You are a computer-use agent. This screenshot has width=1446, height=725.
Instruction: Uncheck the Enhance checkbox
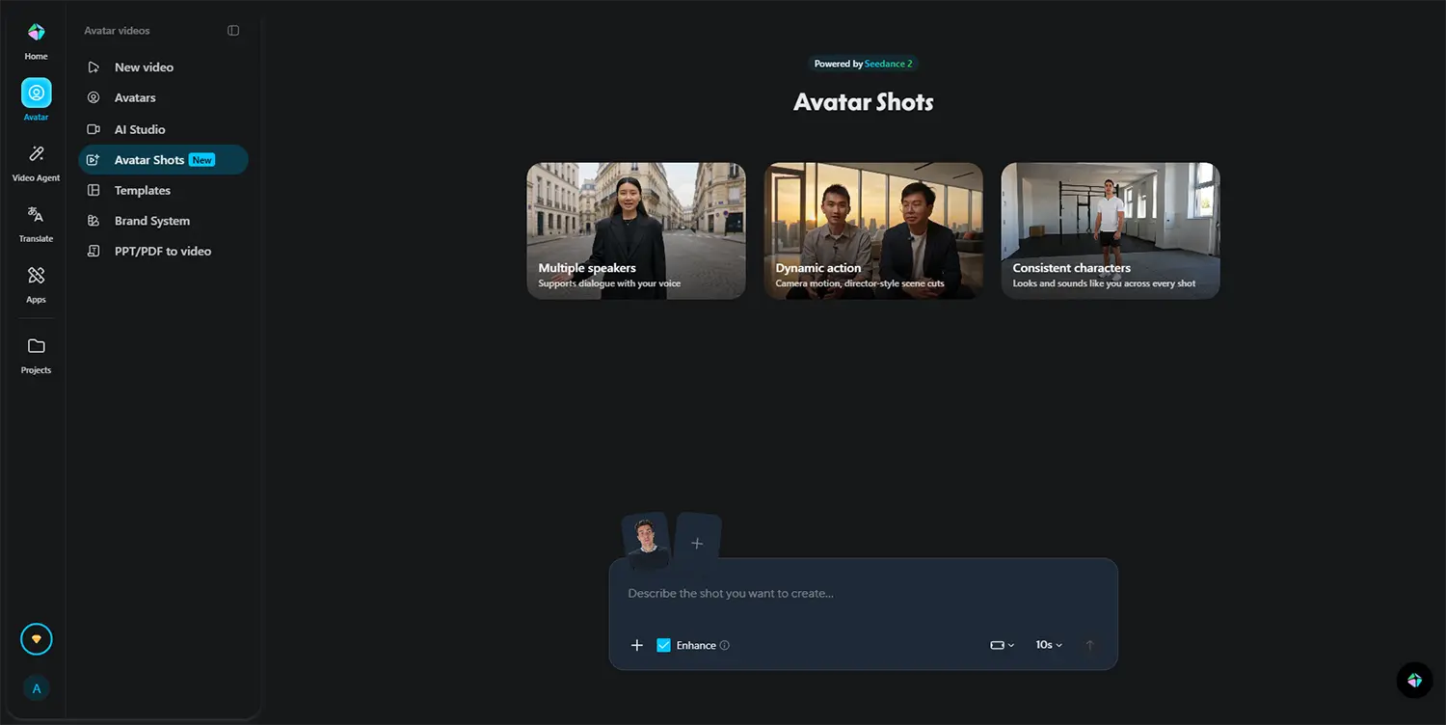click(663, 645)
